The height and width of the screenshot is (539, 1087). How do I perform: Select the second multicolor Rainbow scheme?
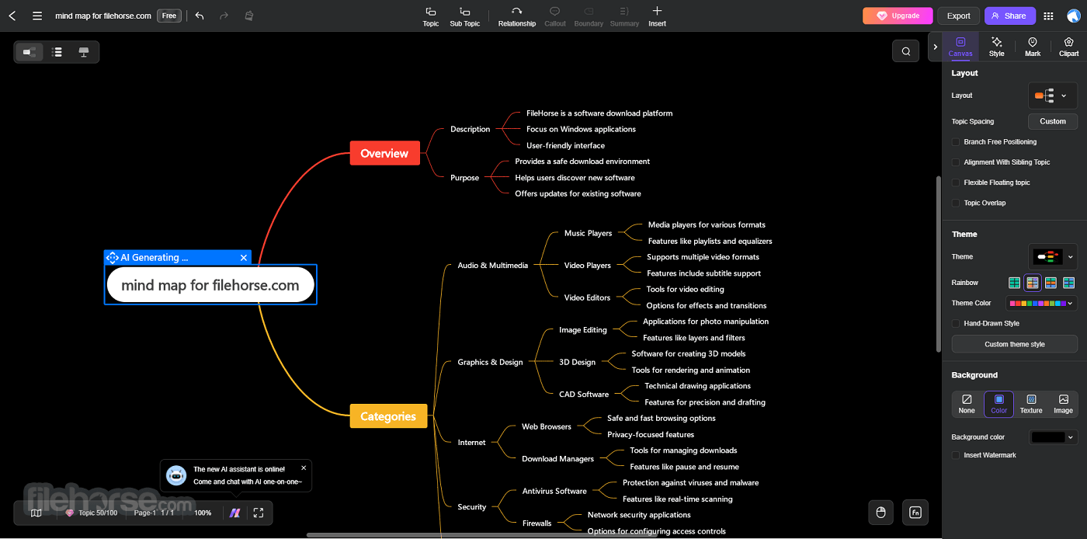coord(1032,283)
